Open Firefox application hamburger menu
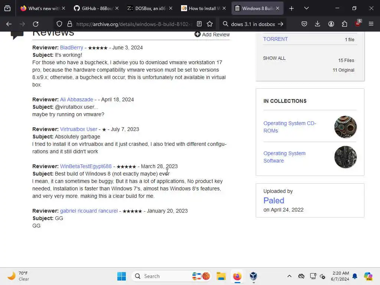The image size is (380, 285). 371,24
